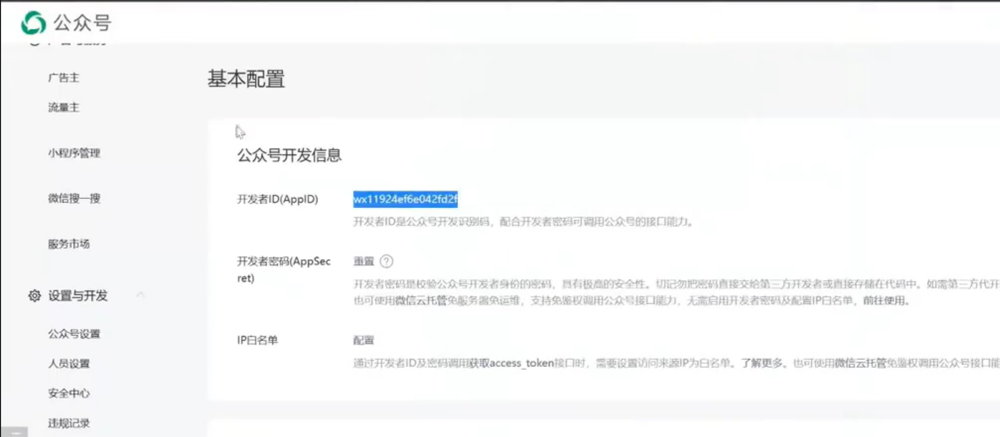Click the 开发者密码(AppSecret) label

tap(284, 270)
